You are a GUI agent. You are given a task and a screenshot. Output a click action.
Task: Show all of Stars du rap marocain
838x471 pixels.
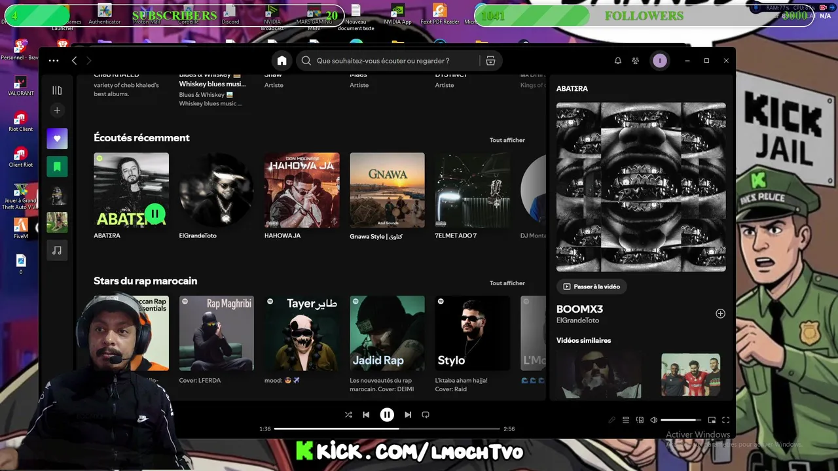tap(507, 283)
